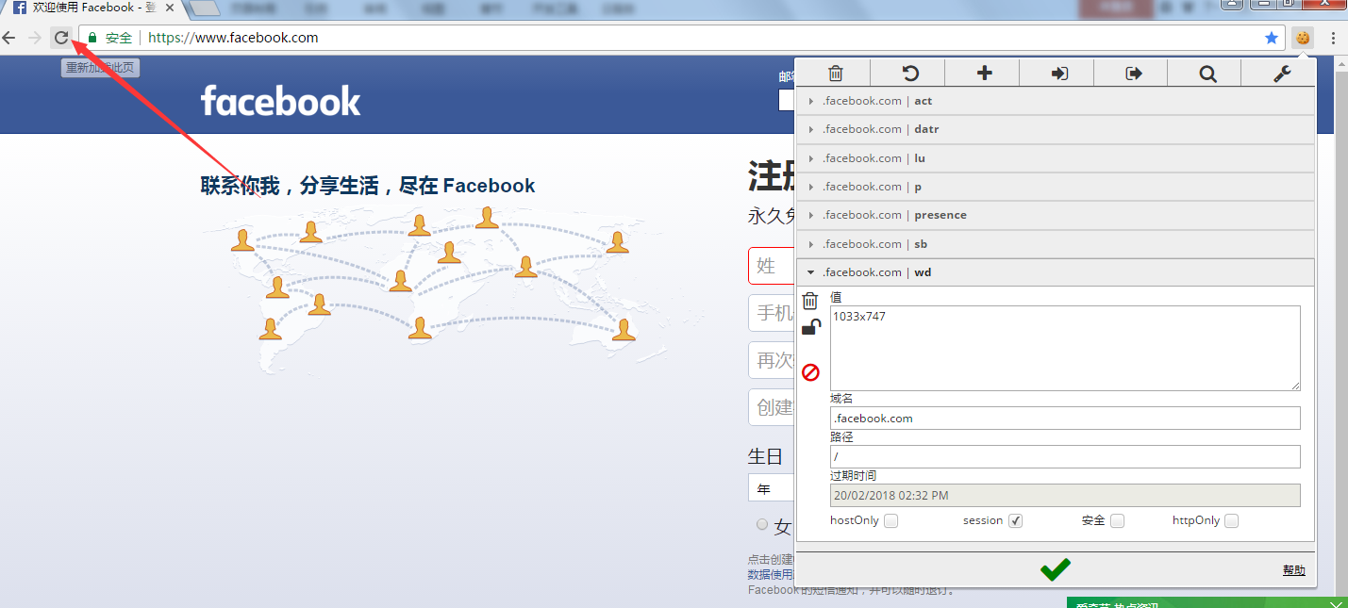Viewport: 1348px width, 608px height.
Task: Delete all cookies with the toolbar trash icon
Action: [835, 73]
